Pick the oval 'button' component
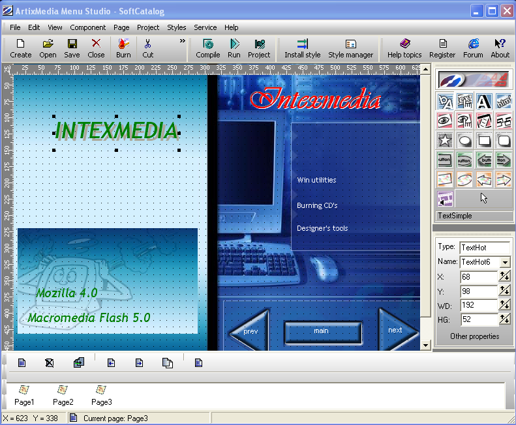 (464, 160)
